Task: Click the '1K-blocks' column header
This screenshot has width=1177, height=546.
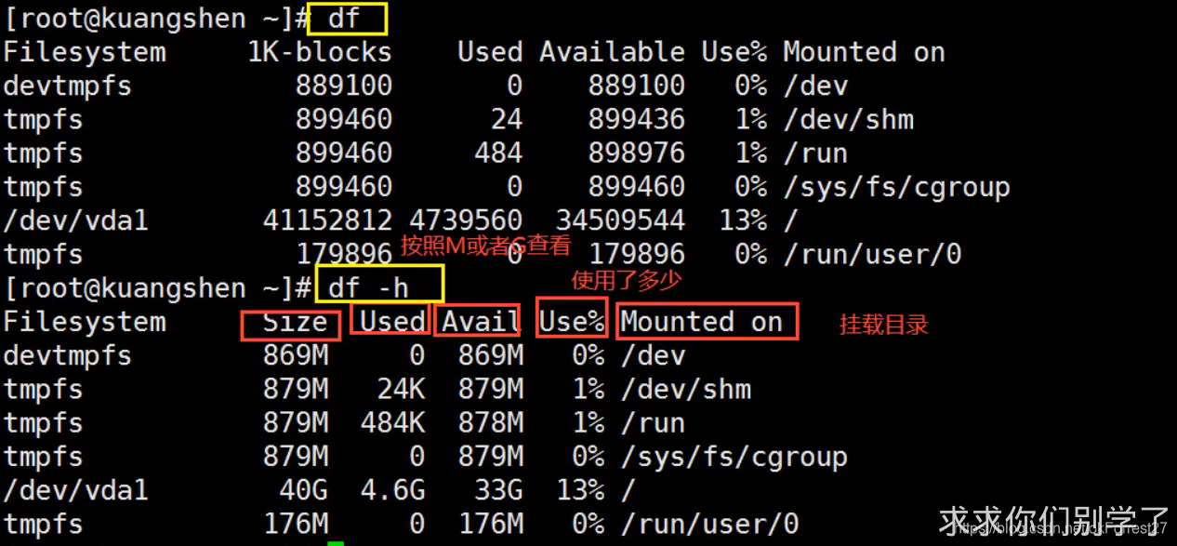Action: 320,52
